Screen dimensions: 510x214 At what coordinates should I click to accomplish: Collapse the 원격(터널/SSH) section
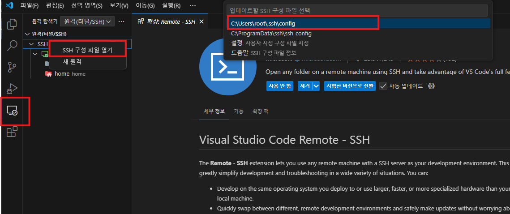coord(27,34)
